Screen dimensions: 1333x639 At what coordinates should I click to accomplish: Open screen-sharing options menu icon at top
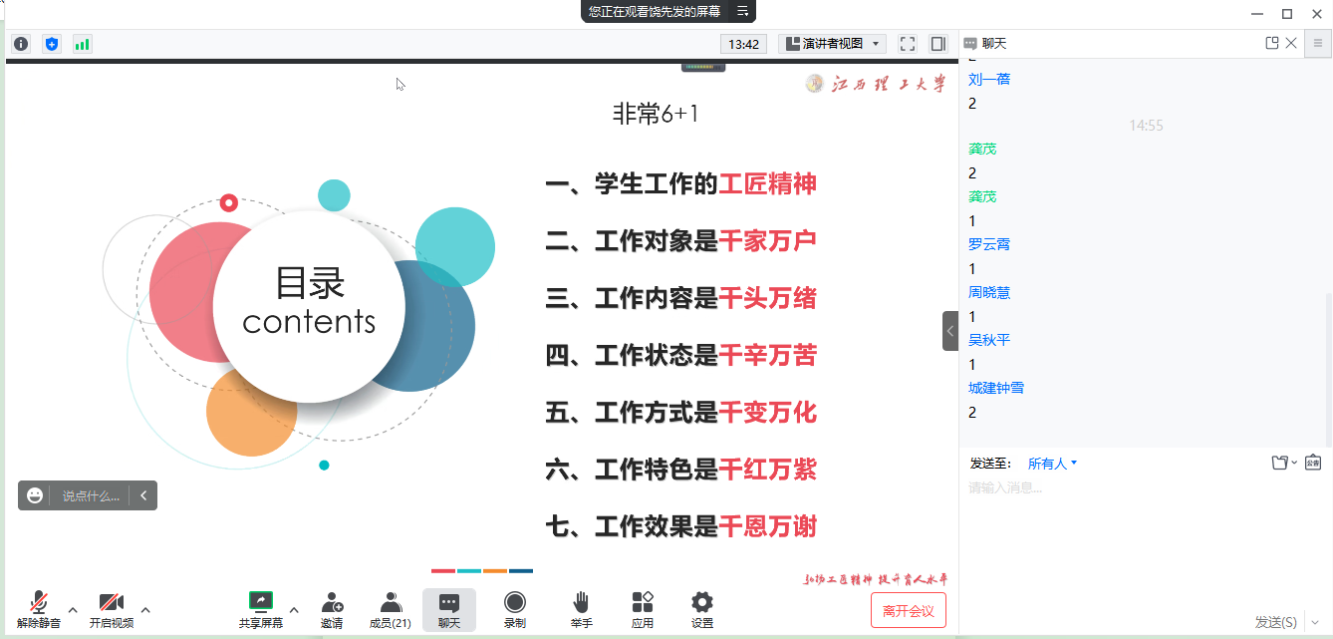pyautogui.click(x=742, y=12)
